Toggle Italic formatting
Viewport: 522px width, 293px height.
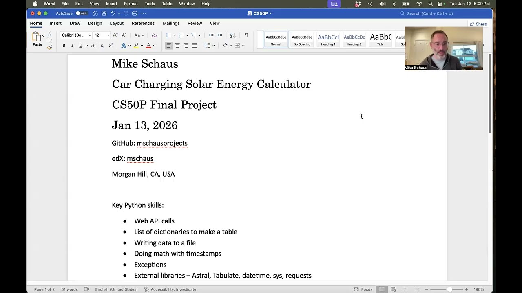tap(72, 46)
